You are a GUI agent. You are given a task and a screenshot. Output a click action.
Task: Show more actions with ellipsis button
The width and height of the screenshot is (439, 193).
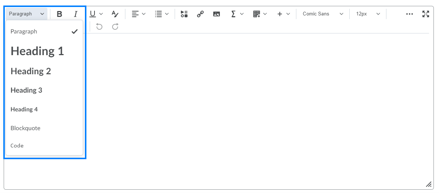click(410, 14)
